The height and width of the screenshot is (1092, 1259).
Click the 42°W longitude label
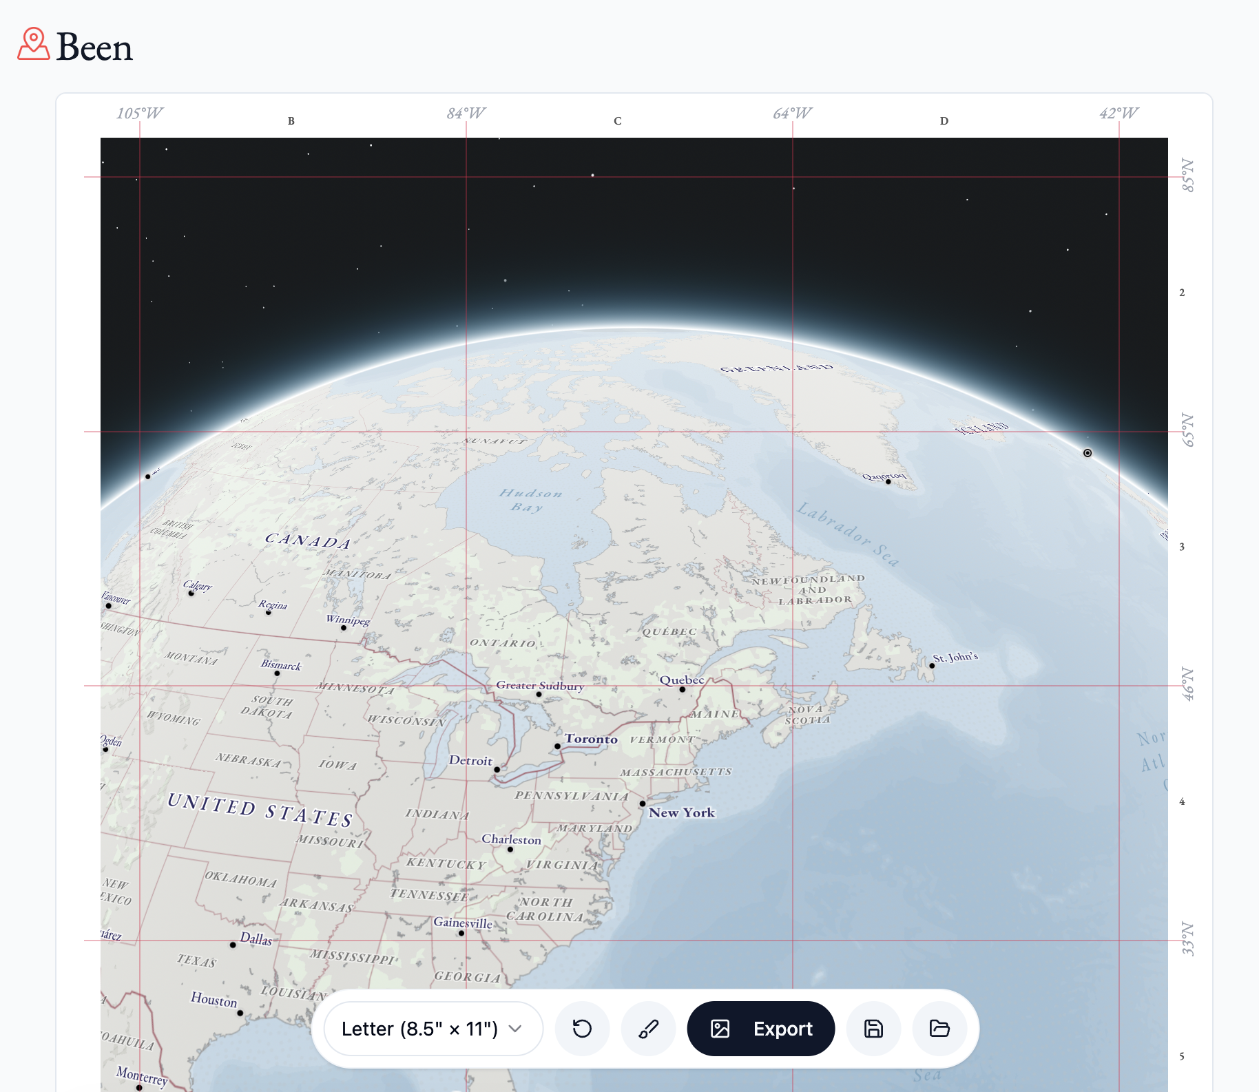pyautogui.click(x=1119, y=114)
